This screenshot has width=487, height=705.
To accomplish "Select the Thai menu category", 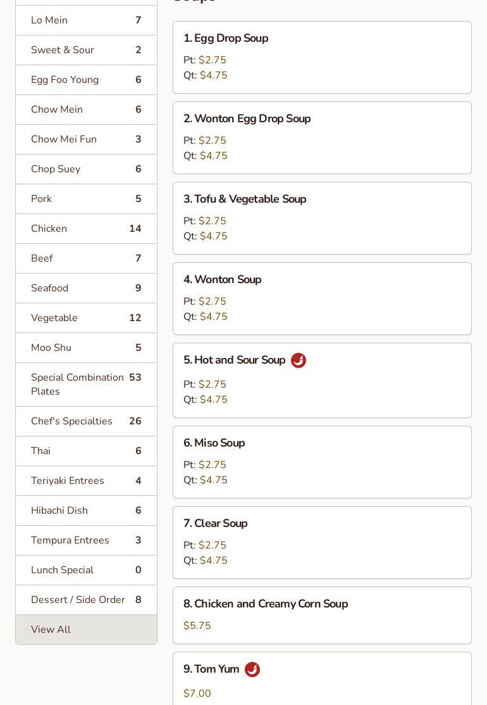I will pos(86,451).
